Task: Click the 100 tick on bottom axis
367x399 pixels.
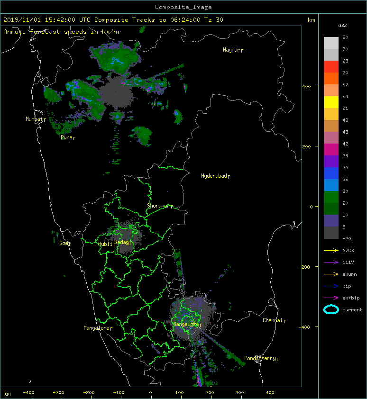Action: (x=179, y=393)
